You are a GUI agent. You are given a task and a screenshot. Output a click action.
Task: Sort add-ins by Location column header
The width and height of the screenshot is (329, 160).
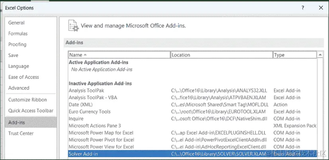pos(221,55)
